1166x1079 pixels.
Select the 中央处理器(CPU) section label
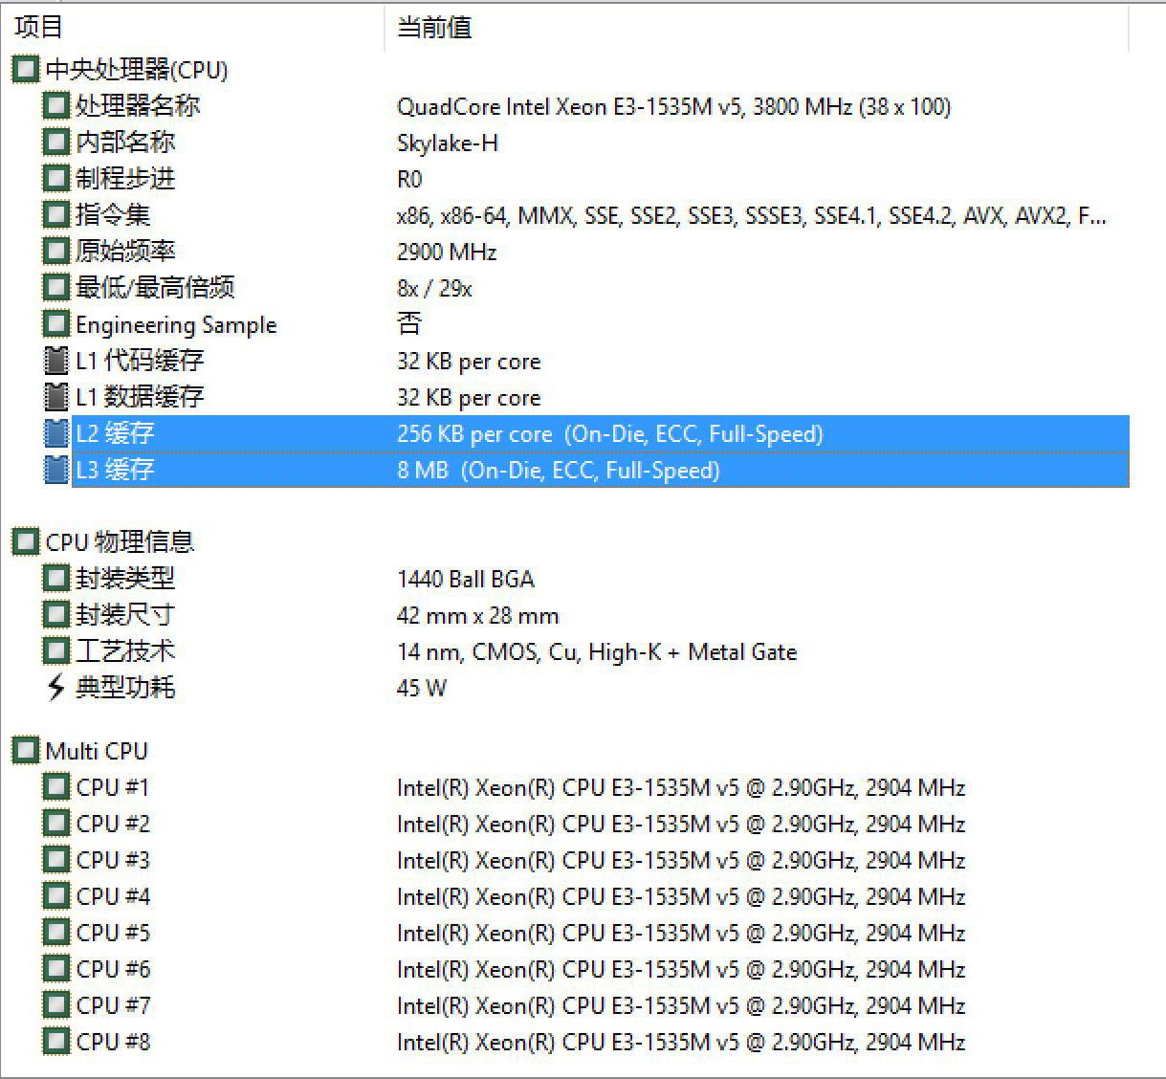tap(137, 70)
